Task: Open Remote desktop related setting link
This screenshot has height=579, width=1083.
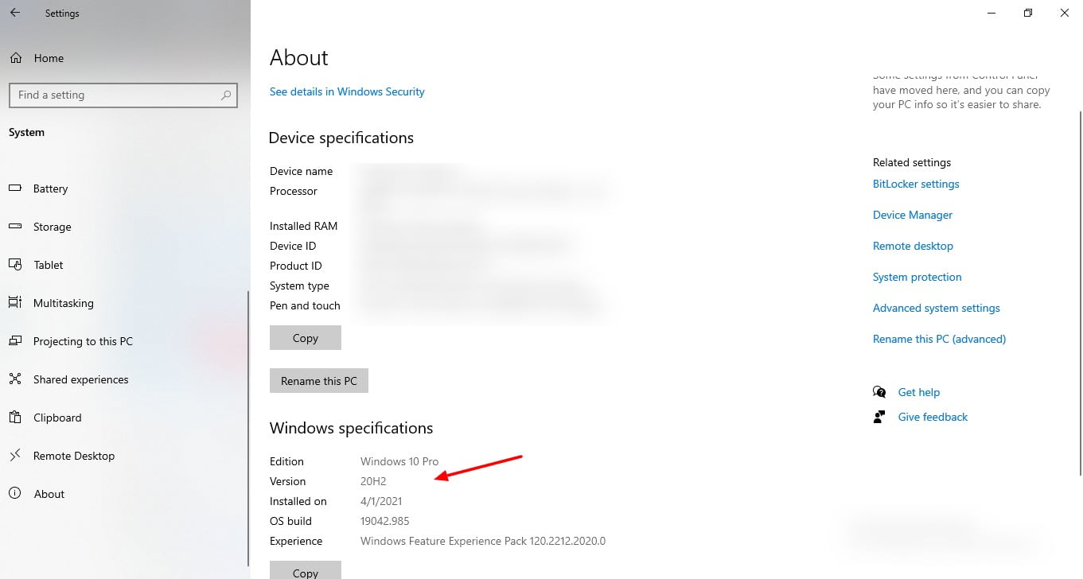Action: tap(913, 246)
